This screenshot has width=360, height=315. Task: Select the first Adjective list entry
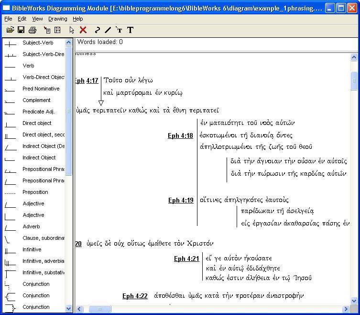click(33, 204)
